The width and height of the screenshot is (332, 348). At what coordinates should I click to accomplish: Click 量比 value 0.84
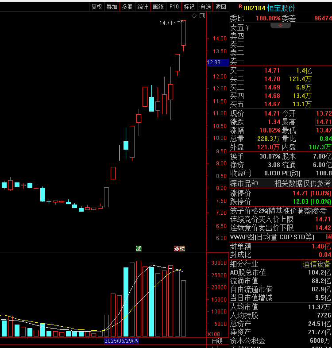(325, 139)
